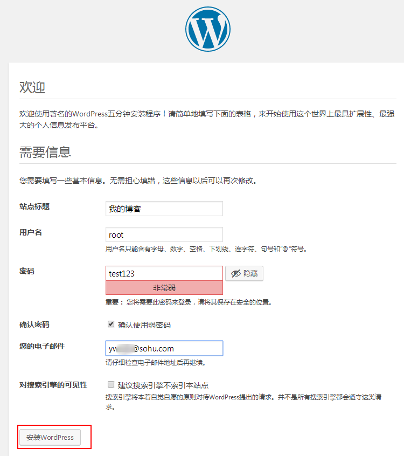
Task: Click the 重要 password reminder text
Action: coord(189,302)
